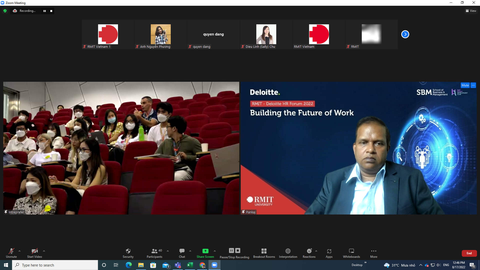Viewport: 480px width, 270px height.
Task: Select Anh Nguyễn Phương's thumbnail
Action: pos(161,34)
